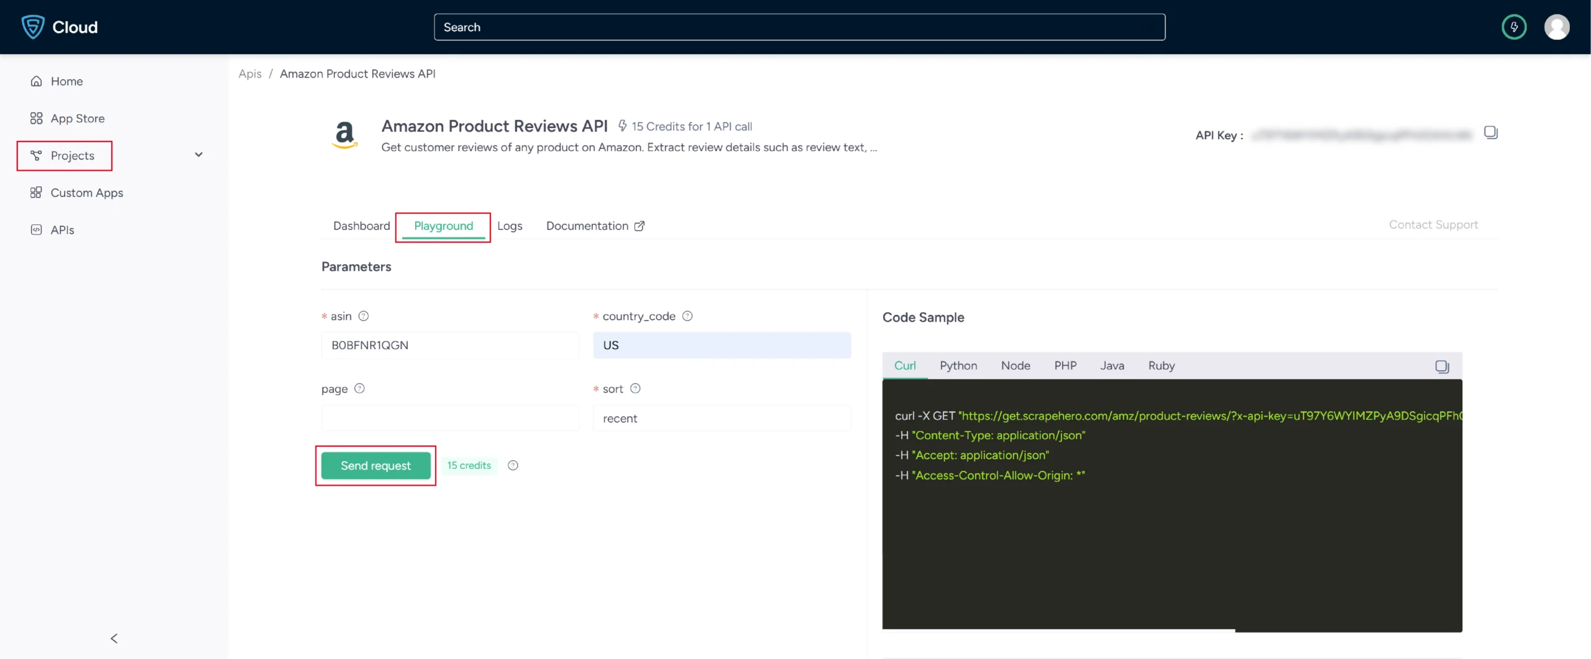Select the Python code tab

(958, 366)
